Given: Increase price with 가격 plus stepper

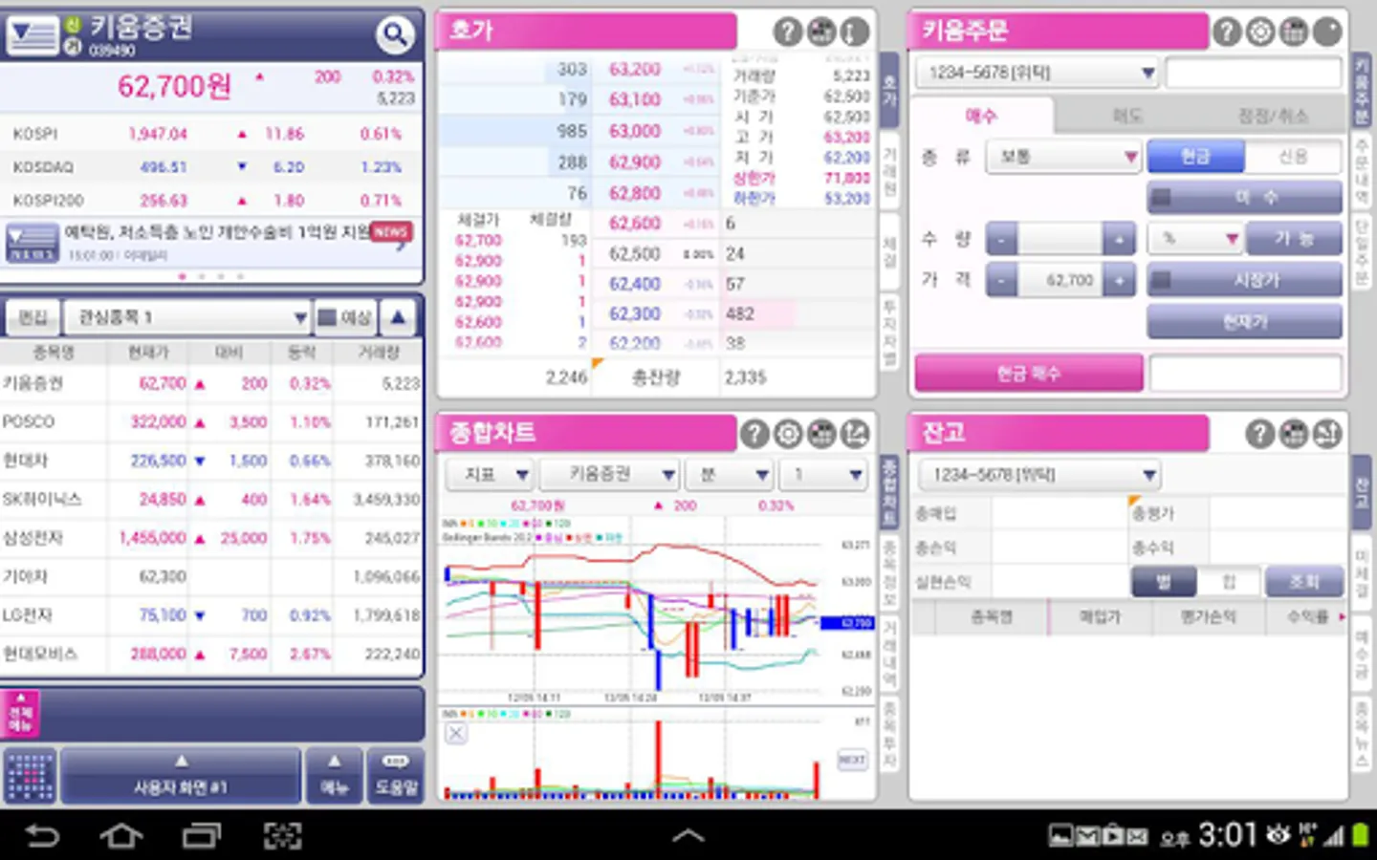Looking at the screenshot, I should coord(1118,280).
